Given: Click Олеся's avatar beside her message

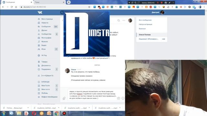Looking at the screenshot, I should [67, 71].
